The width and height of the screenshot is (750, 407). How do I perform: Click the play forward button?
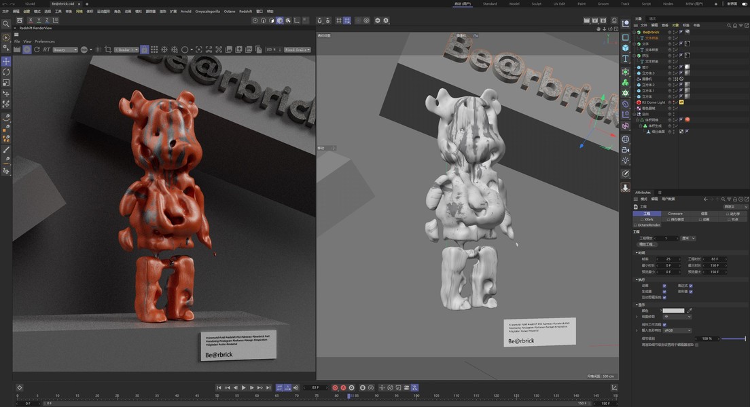(243, 388)
